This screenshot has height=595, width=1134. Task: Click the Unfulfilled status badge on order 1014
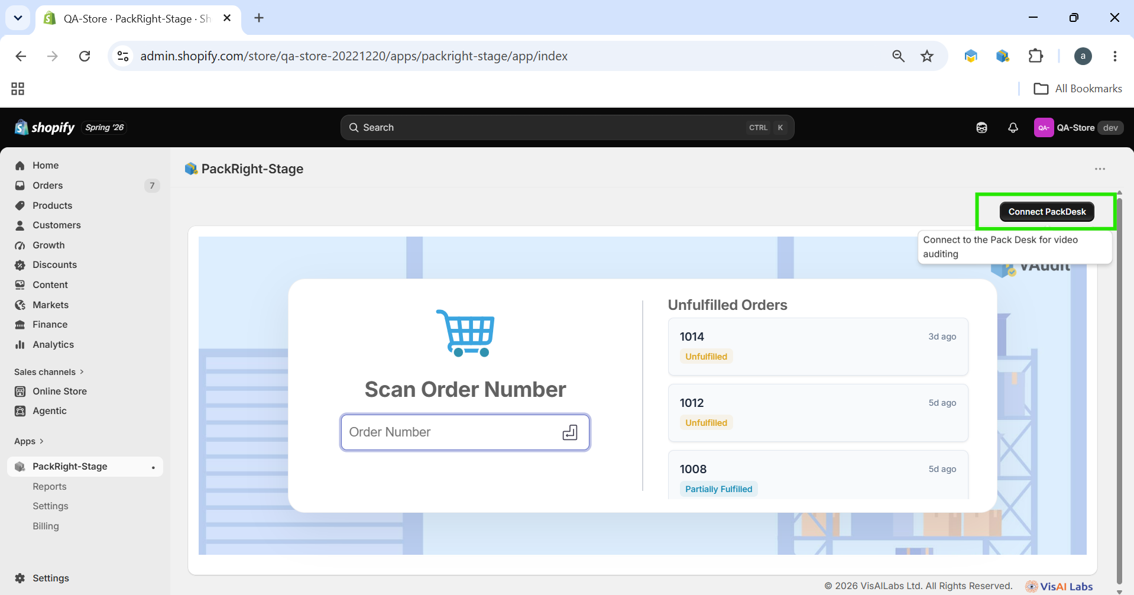706,357
